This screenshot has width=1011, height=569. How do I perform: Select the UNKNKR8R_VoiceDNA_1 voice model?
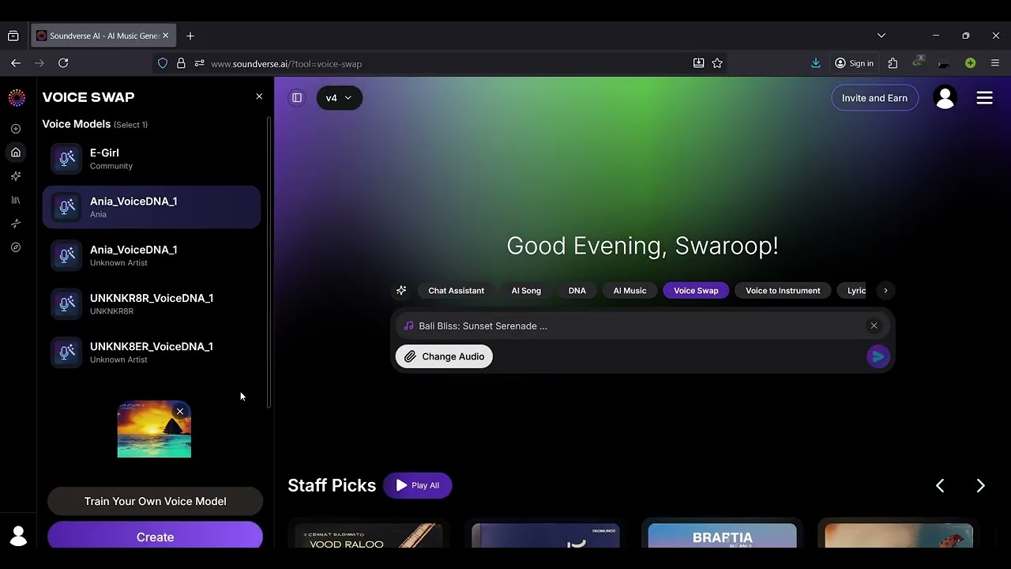coord(152,304)
